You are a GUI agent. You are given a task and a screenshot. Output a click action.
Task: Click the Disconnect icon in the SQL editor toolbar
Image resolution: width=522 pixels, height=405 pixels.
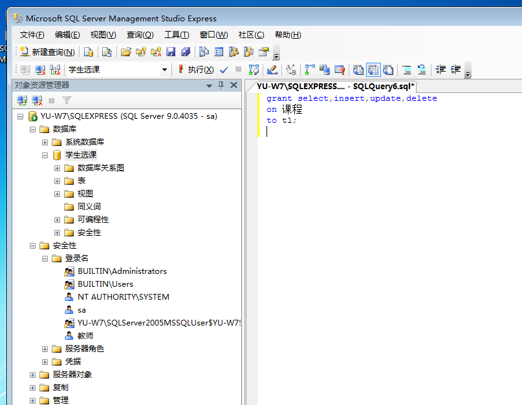coord(40,70)
